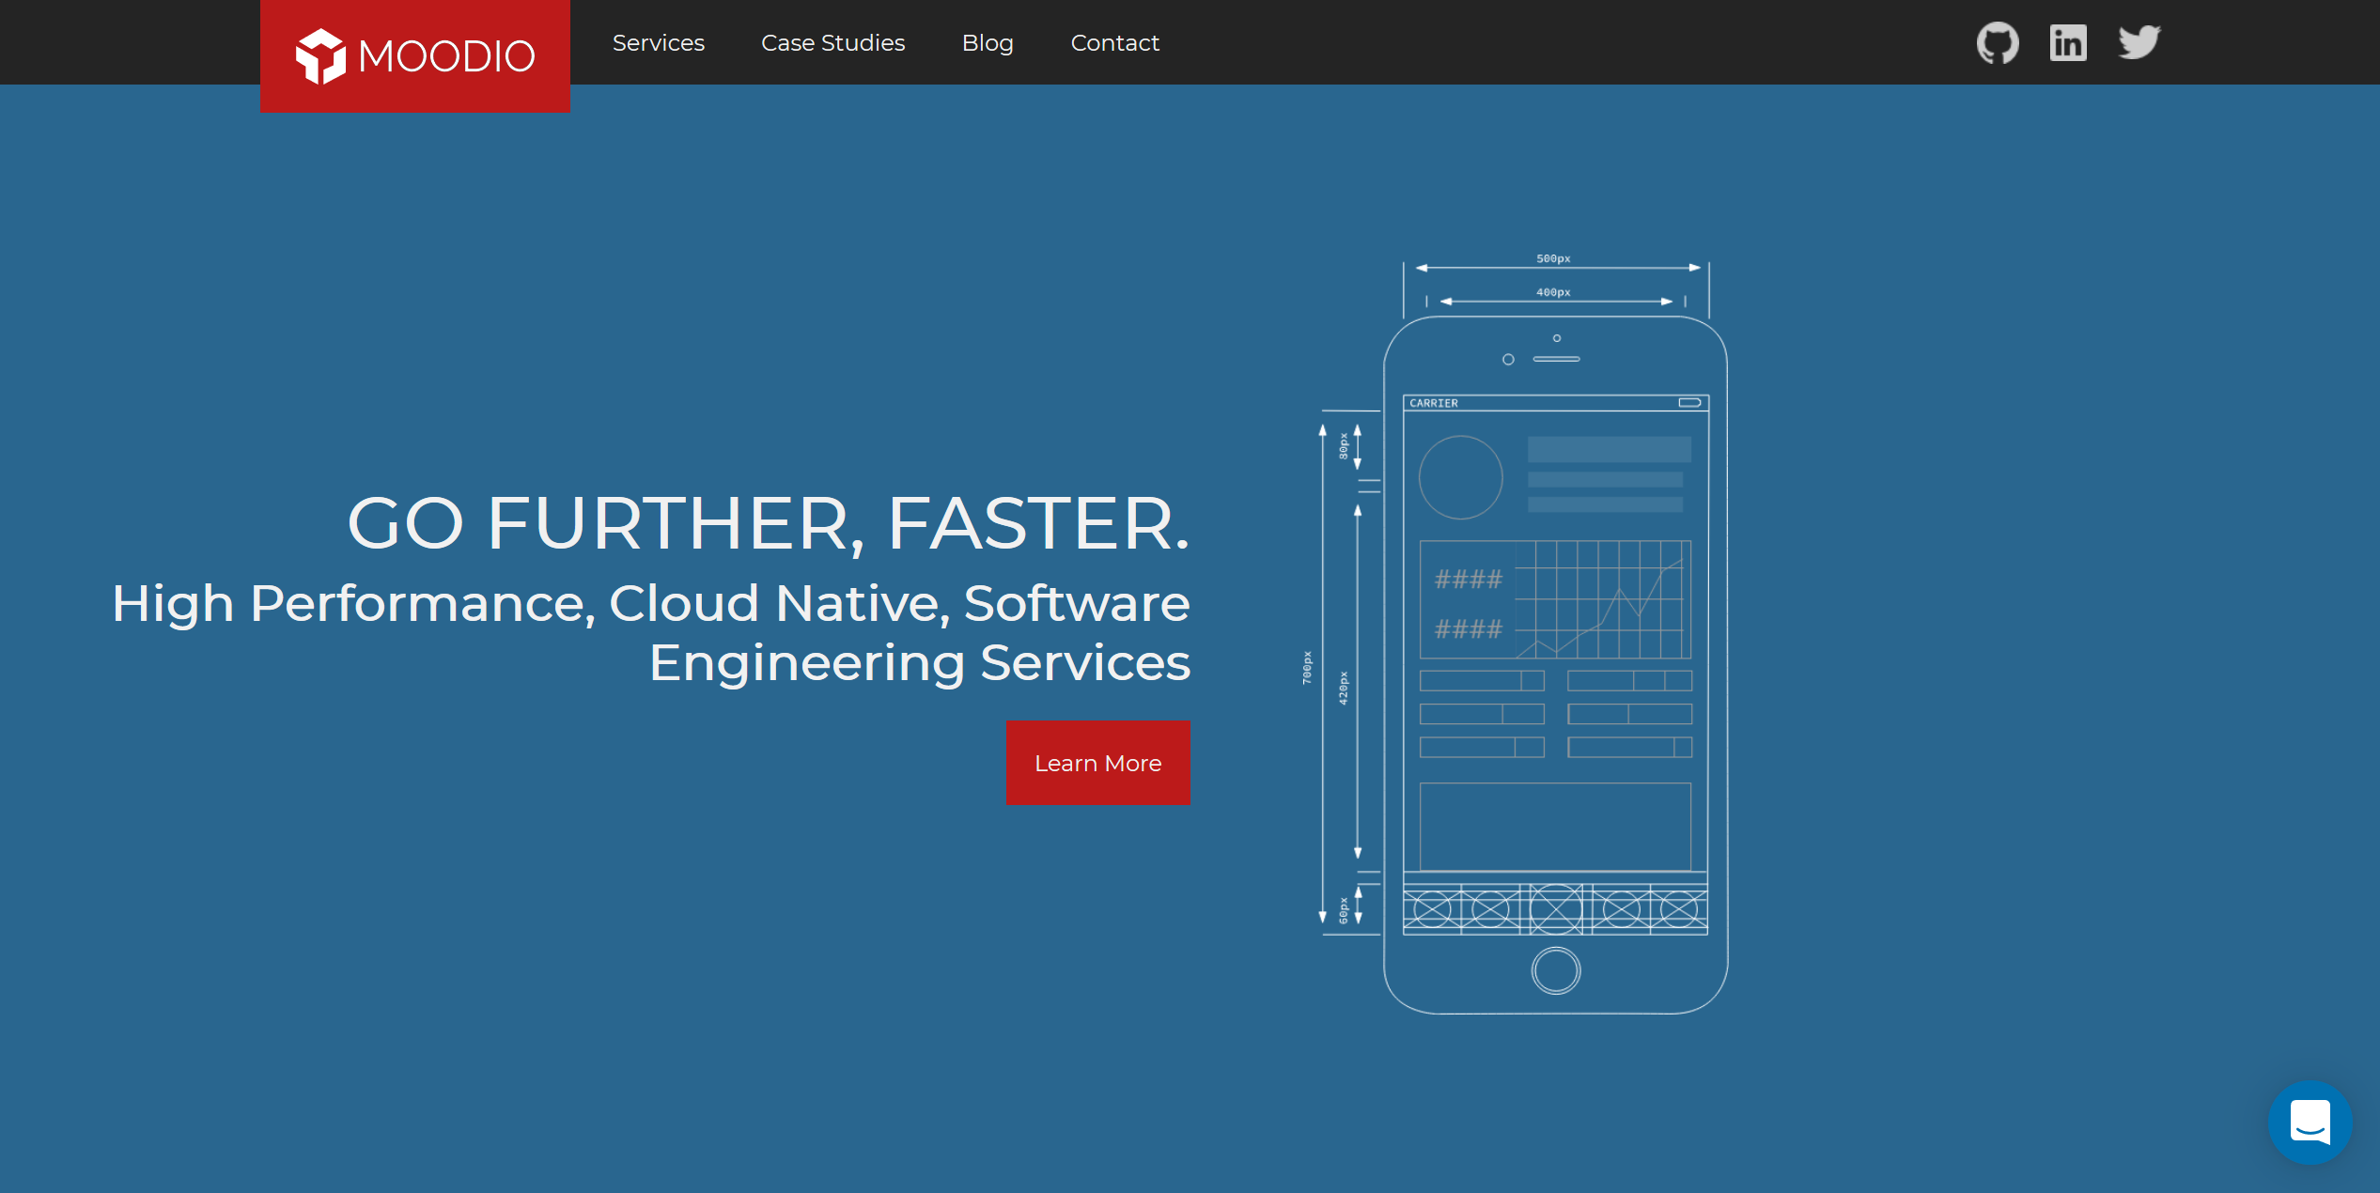Viewport: 2380px width, 1193px height.
Task: Click the MOODIO wordmark text
Action: point(446,56)
